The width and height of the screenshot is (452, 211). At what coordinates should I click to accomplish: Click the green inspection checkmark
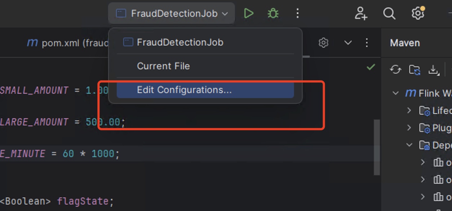(371, 67)
